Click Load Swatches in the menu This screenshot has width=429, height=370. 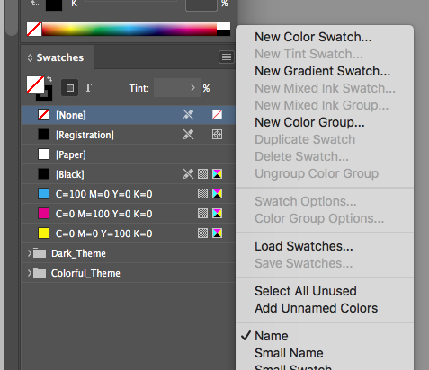[x=304, y=246]
